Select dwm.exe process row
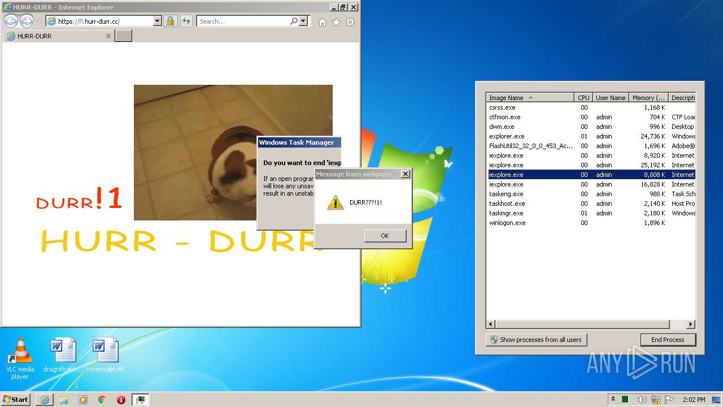 [591, 127]
